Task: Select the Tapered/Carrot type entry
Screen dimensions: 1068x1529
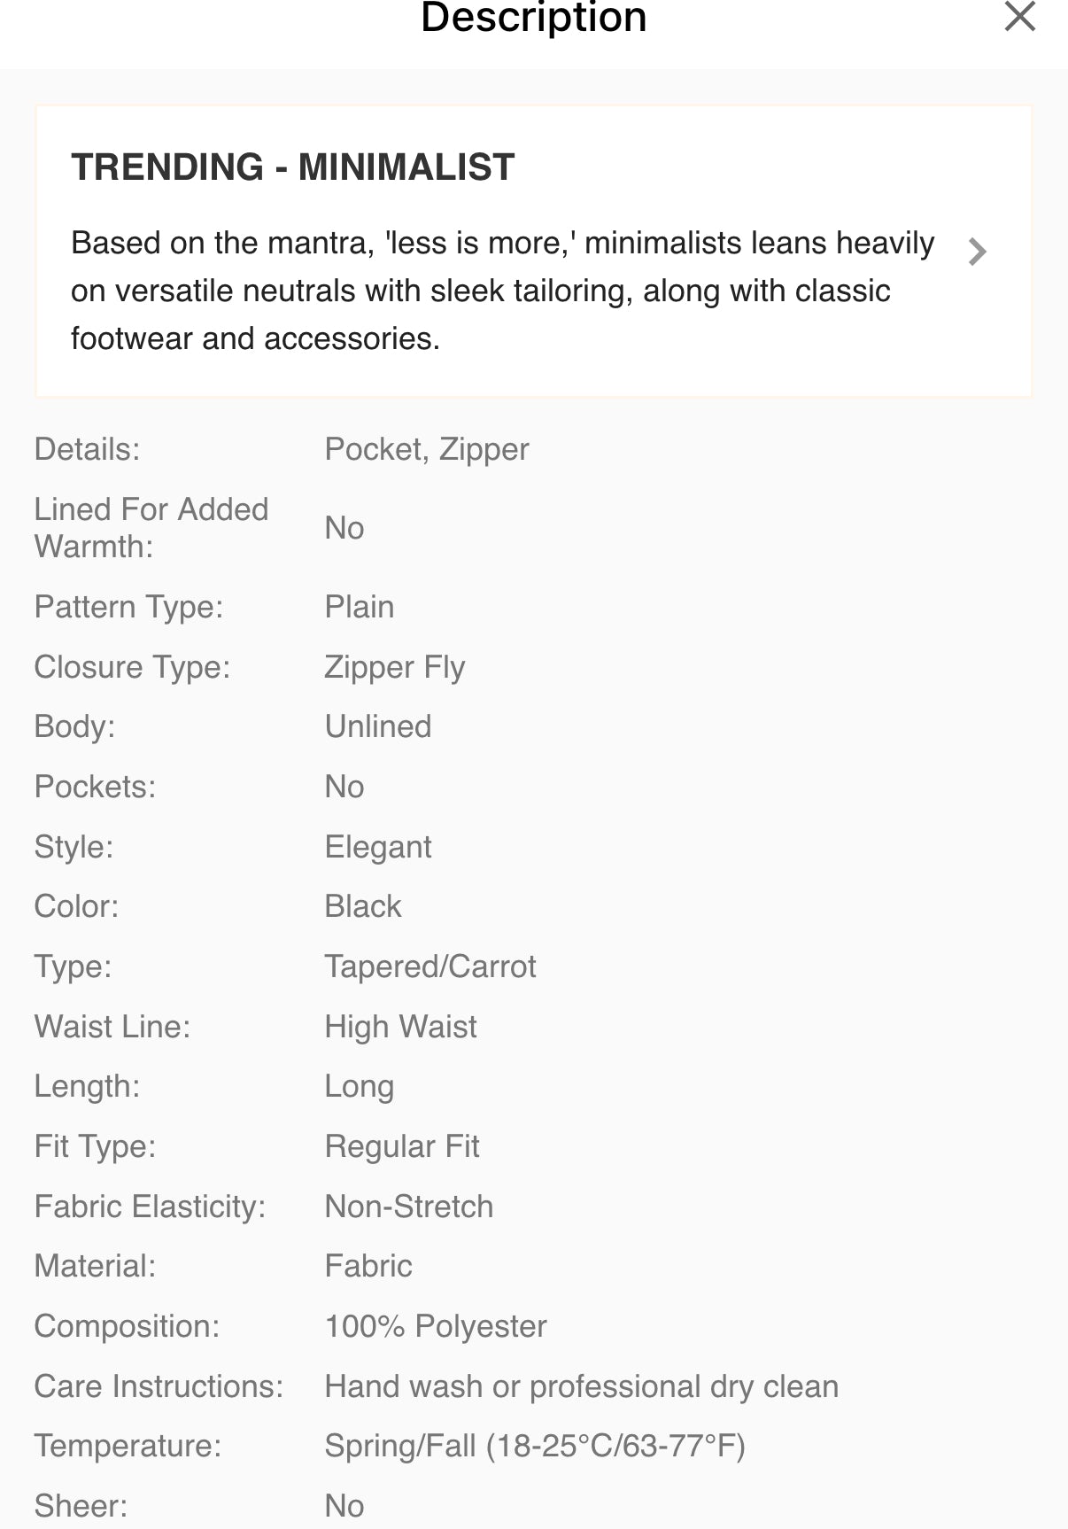Action: click(430, 966)
